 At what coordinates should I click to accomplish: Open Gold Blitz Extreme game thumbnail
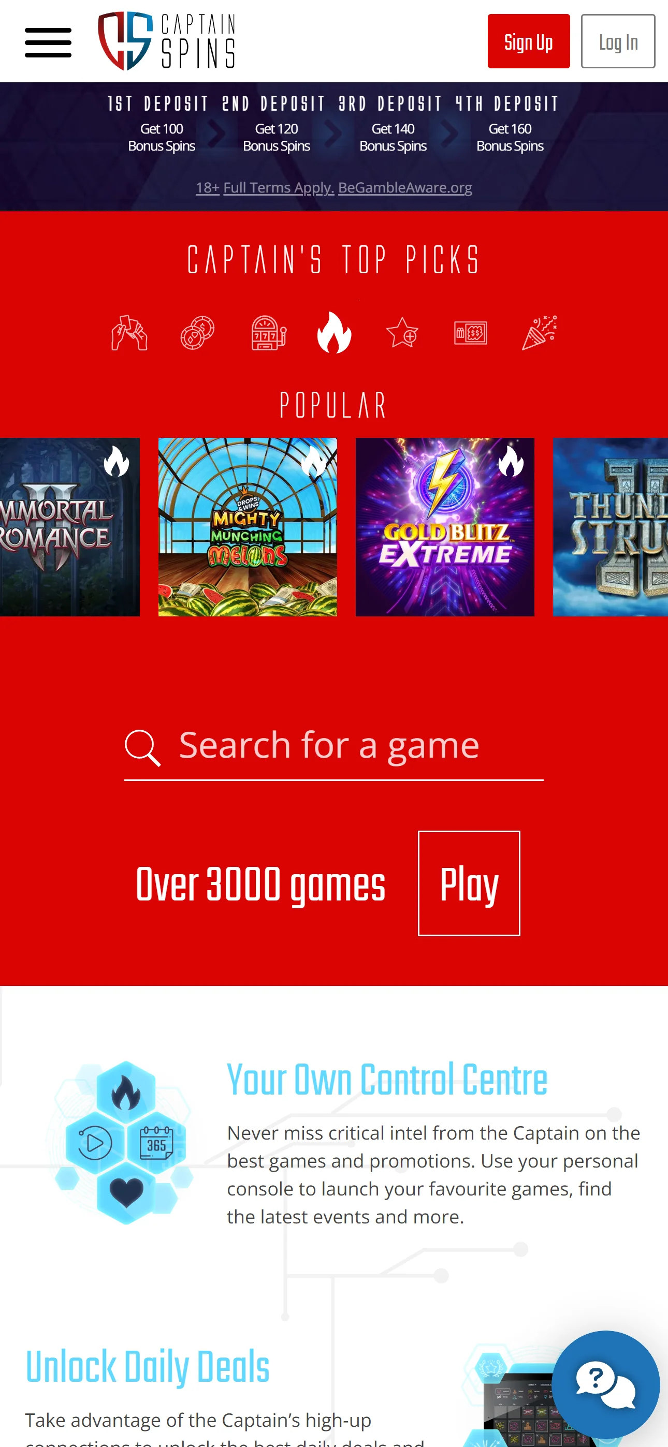point(445,527)
